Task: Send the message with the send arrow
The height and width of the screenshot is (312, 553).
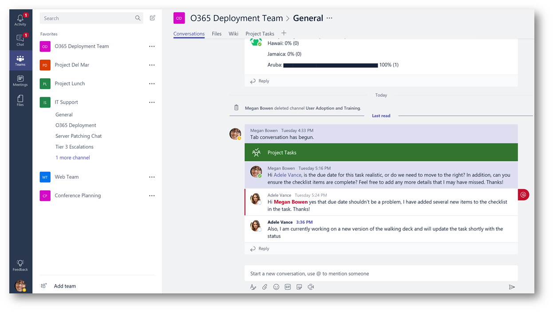Action: [512, 287]
